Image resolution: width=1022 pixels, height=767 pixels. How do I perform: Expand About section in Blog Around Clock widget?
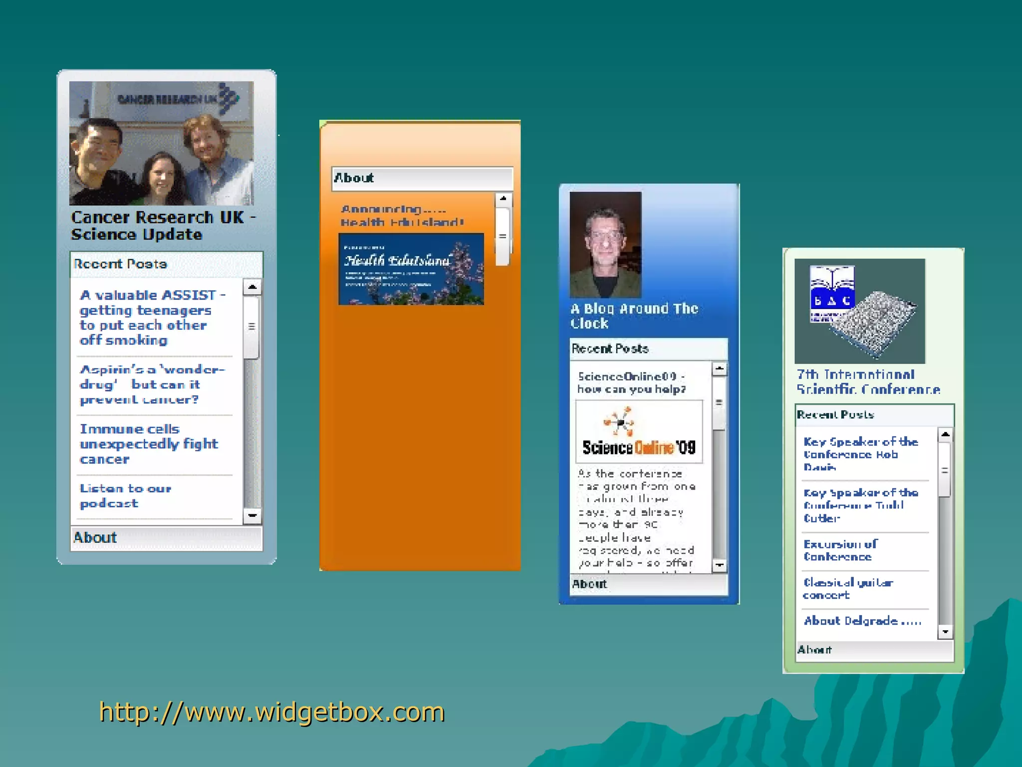(x=649, y=584)
